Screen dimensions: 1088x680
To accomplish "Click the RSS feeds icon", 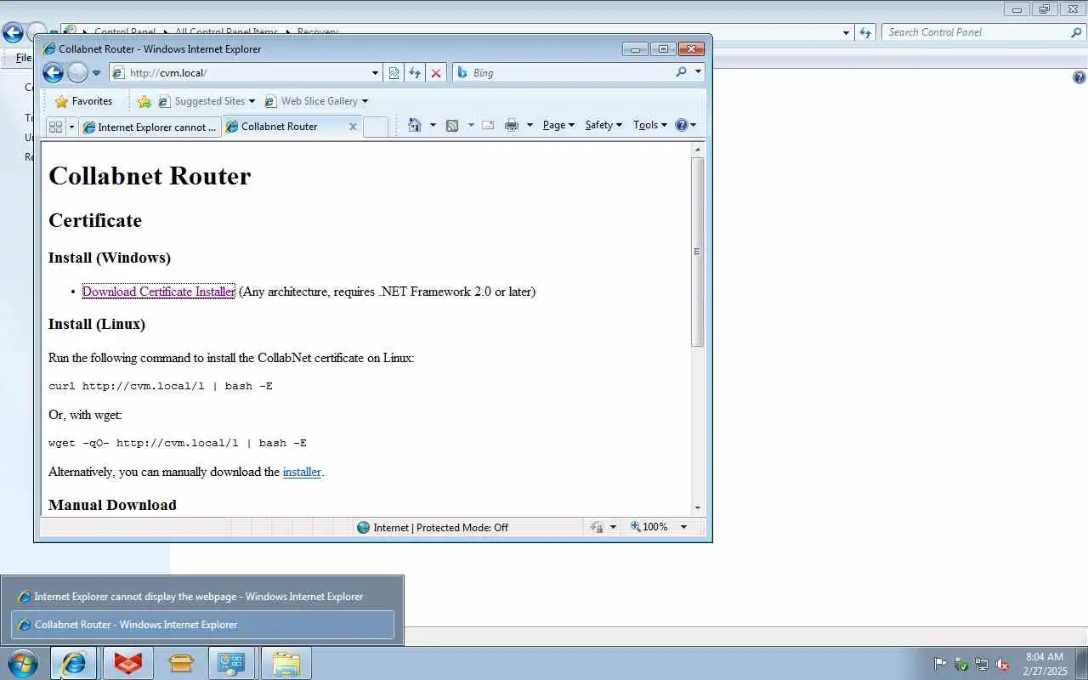I will point(452,125).
